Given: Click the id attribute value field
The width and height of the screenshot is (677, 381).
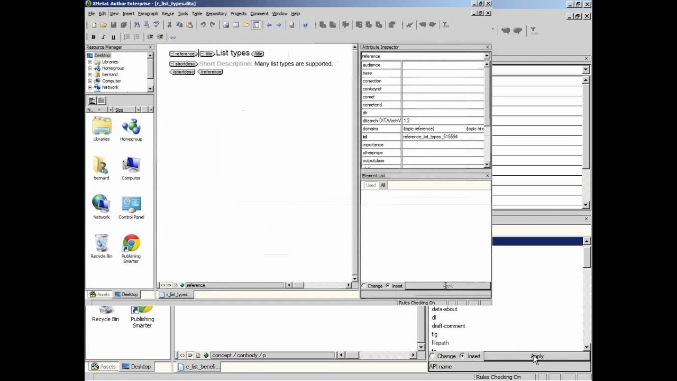Looking at the screenshot, I should pos(443,137).
